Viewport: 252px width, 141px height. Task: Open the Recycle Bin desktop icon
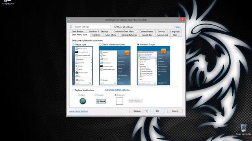click(x=243, y=130)
